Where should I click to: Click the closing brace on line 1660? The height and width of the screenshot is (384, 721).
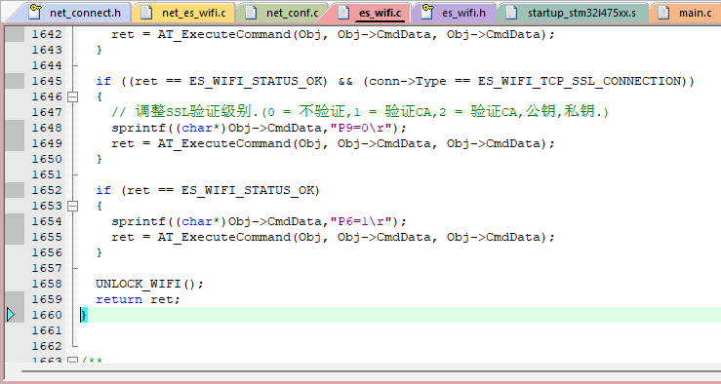(84, 315)
